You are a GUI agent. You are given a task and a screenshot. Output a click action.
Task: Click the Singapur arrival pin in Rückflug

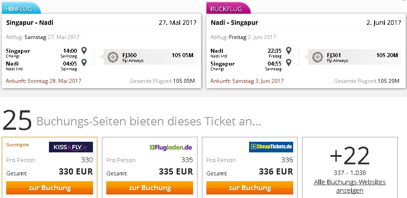(x=288, y=62)
